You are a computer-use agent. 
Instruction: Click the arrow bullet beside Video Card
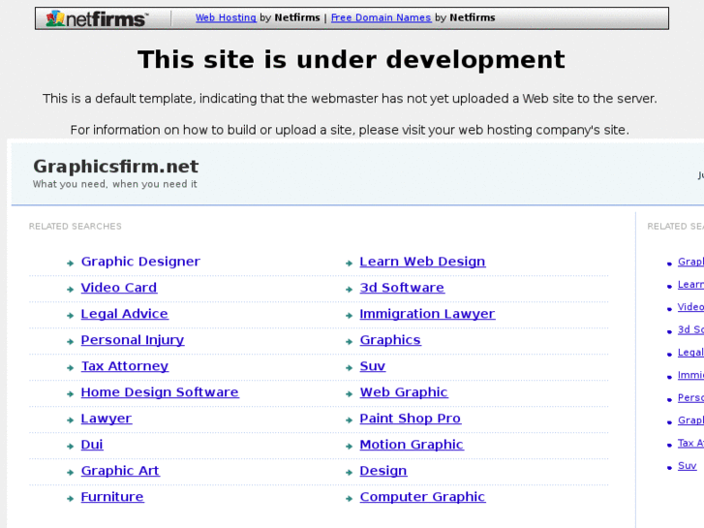(70, 290)
